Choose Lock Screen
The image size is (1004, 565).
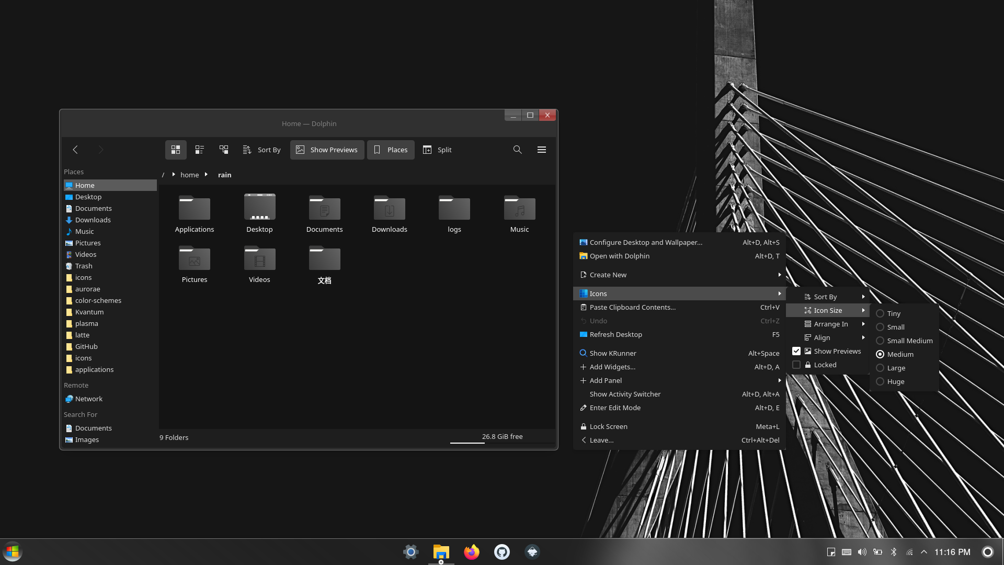(679, 426)
